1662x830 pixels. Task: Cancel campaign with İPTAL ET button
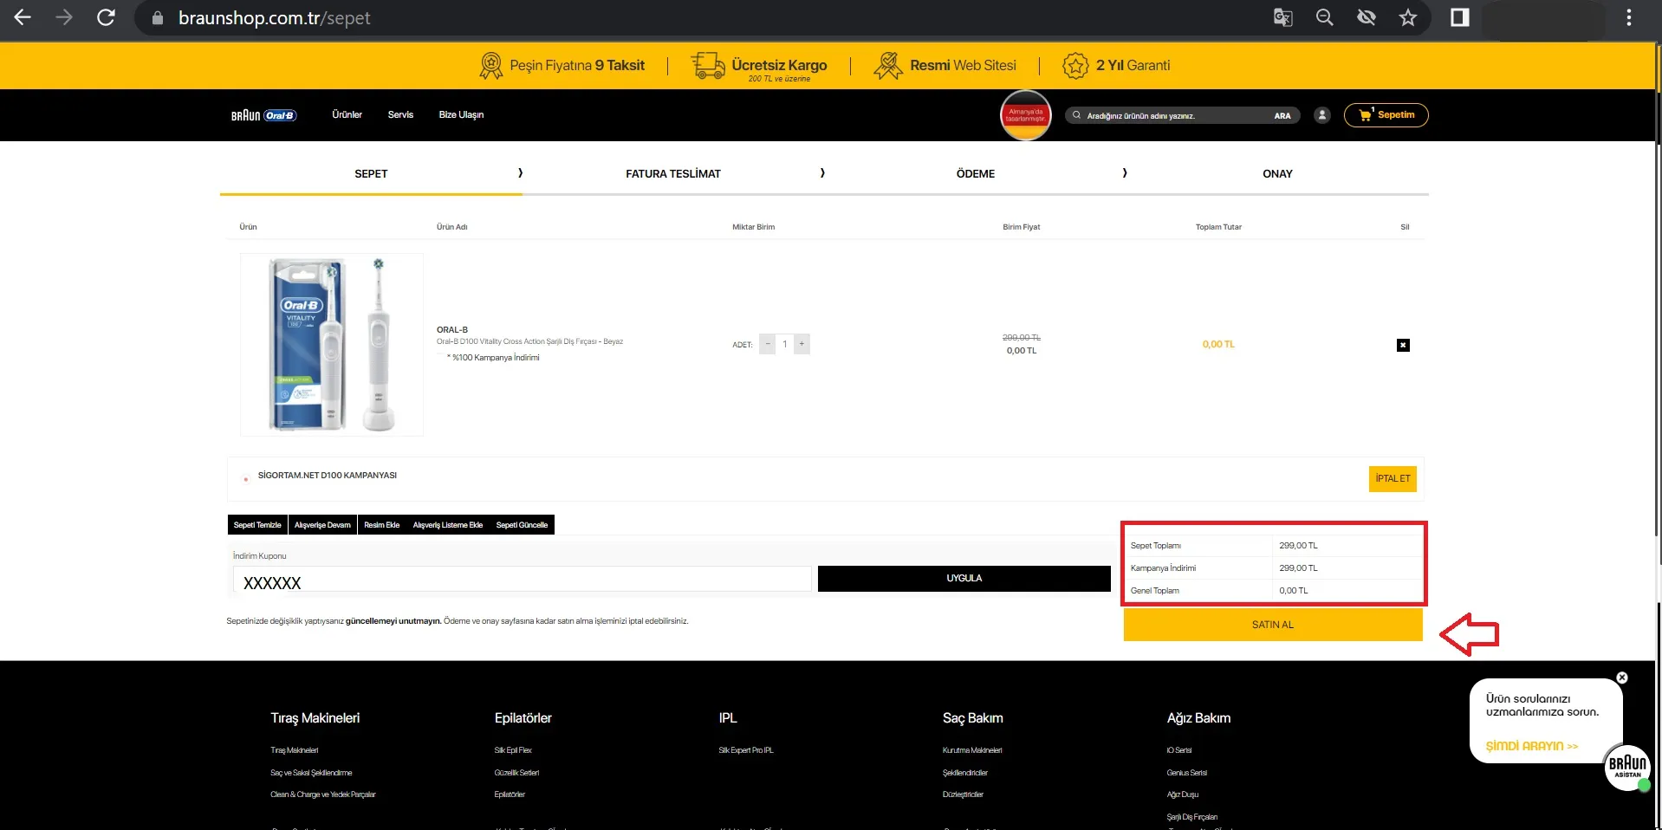coord(1392,478)
